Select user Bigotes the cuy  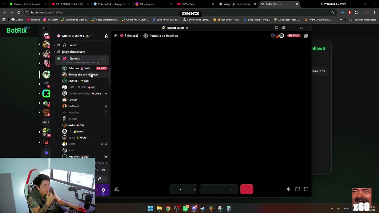(85, 75)
